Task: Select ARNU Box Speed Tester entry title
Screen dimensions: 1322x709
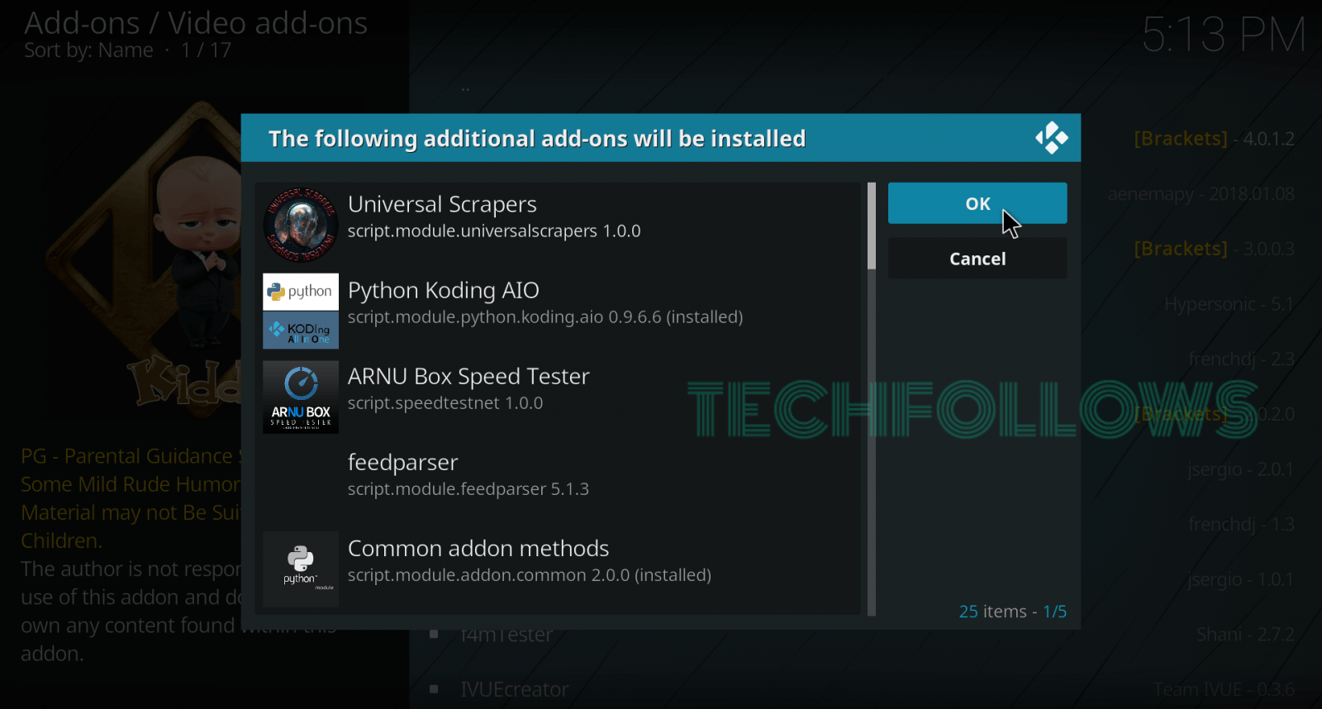Action: (x=468, y=376)
